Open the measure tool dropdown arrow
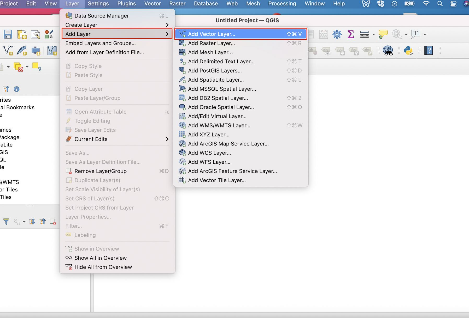This screenshot has height=318, width=469. (373, 34)
